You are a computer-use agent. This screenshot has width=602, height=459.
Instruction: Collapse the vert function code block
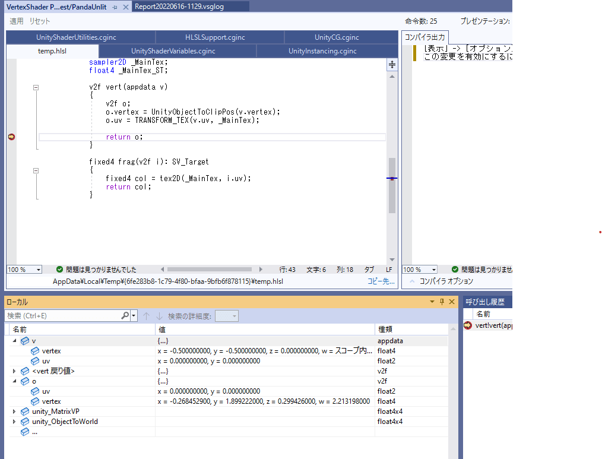(36, 87)
